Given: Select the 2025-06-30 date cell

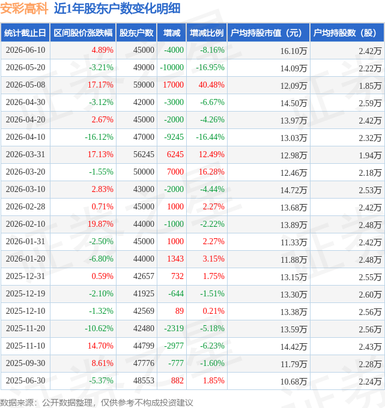Looking at the screenshot, I should [26, 380].
